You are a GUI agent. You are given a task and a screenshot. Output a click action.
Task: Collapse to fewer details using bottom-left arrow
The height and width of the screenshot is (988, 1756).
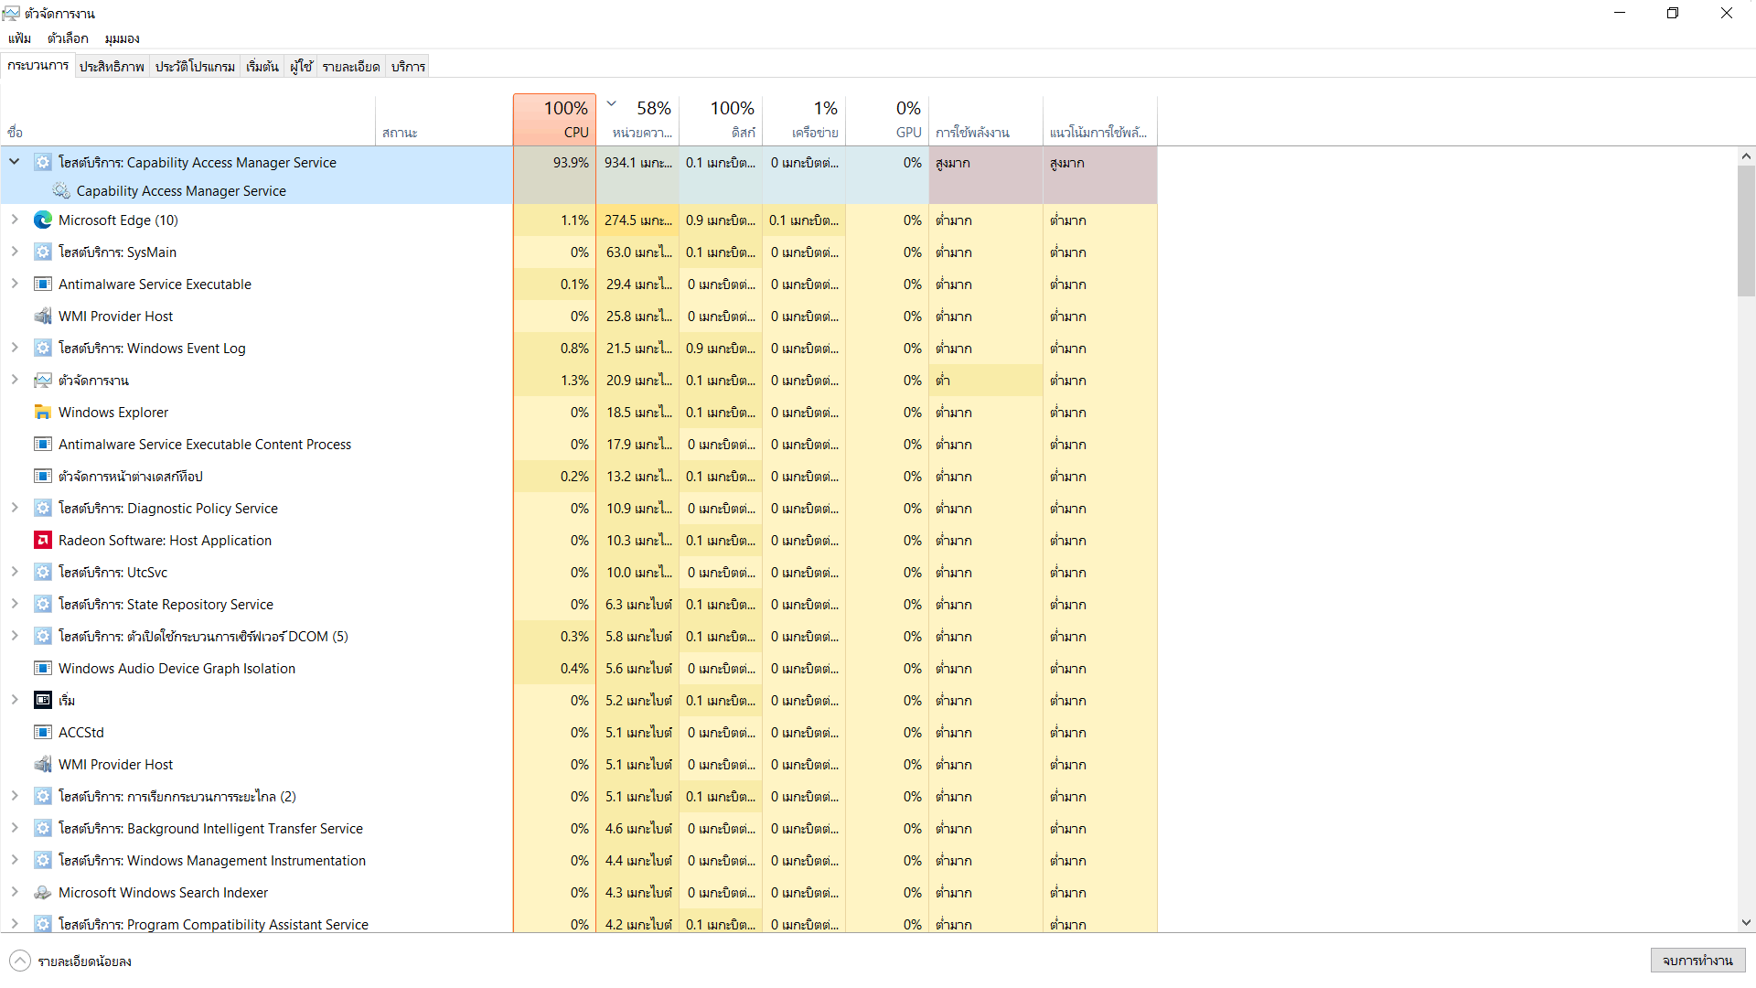point(20,961)
